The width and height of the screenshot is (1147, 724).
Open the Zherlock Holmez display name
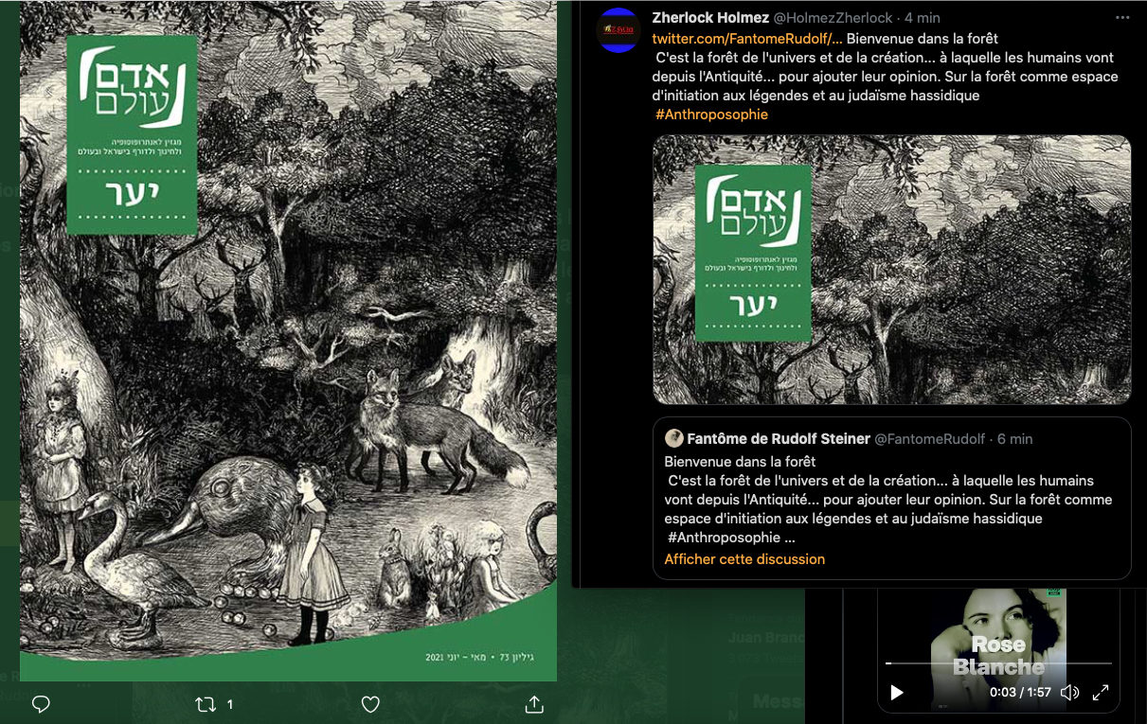point(710,18)
